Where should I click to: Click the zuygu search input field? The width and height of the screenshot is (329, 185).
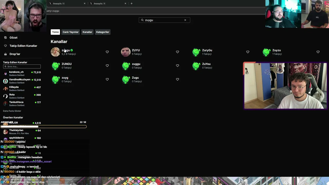[164, 20]
